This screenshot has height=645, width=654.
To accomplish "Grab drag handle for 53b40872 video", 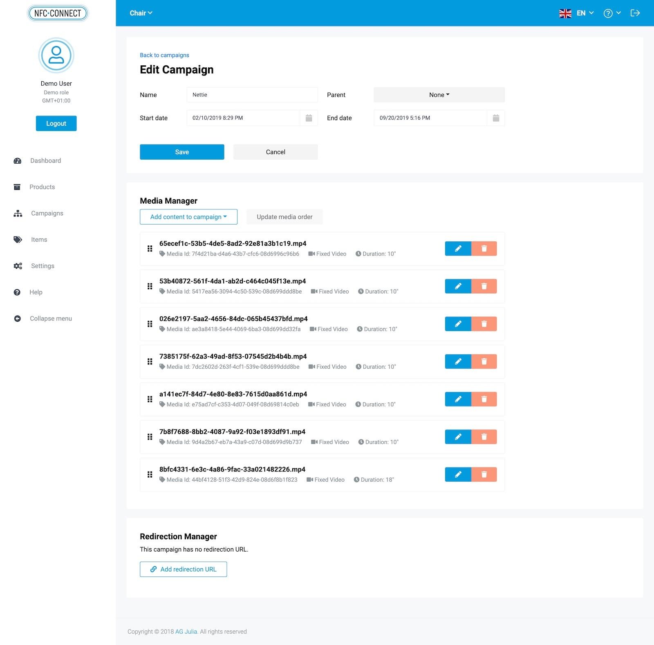I will click(150, 286).
